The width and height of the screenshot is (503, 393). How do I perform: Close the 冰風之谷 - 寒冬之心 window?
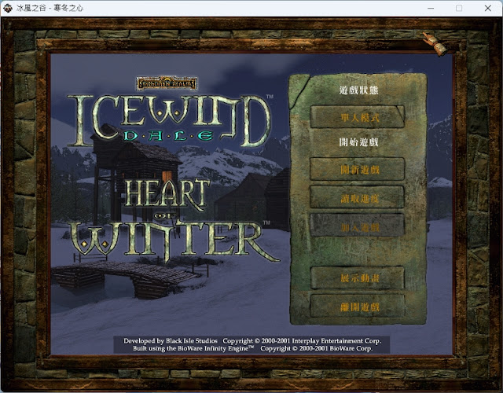coord(488,8)
